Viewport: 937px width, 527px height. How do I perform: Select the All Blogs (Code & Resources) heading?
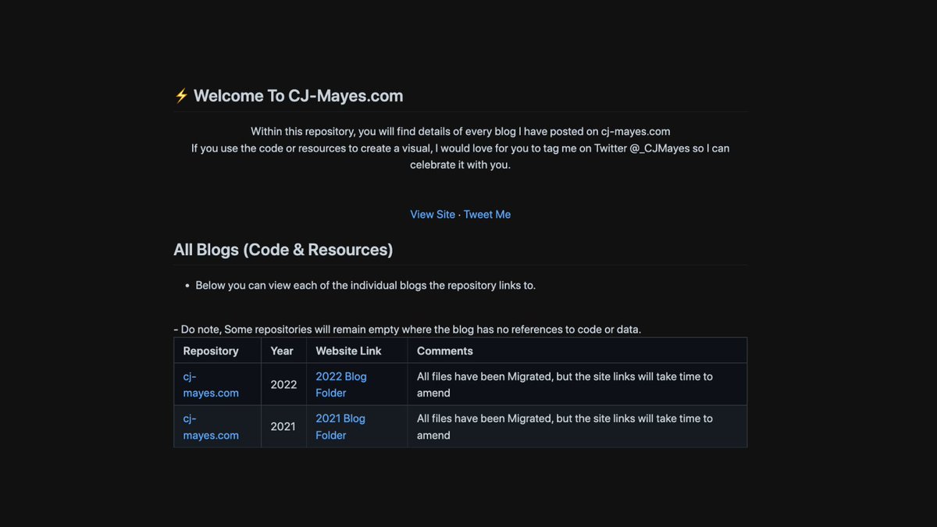click(x=283, y=250)
